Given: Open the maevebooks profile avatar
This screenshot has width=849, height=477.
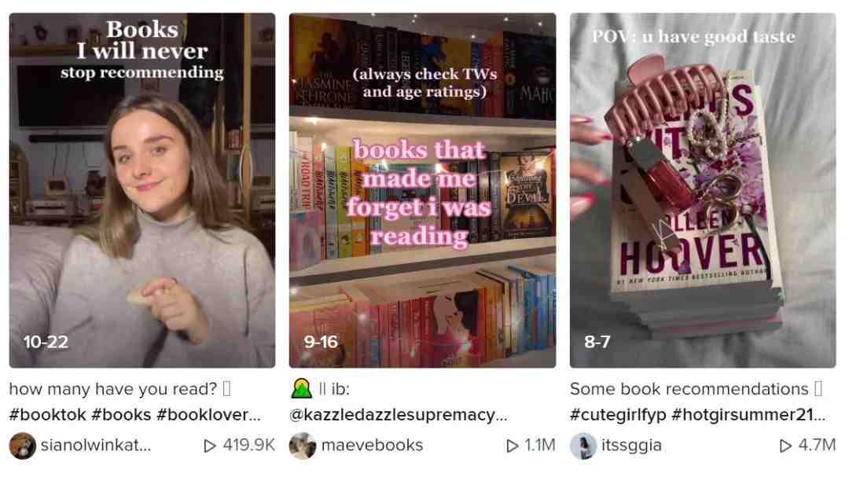Looking at the screenshot, I should click(x=303, y=446).
